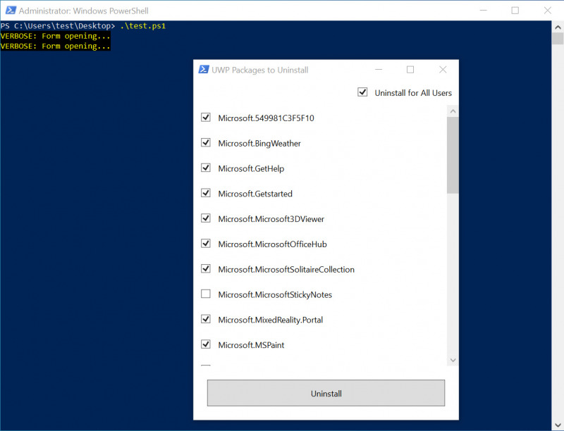564x431 pixels.
Task: Click the PowerShell console scroll-up arrow
Action: 558,27
